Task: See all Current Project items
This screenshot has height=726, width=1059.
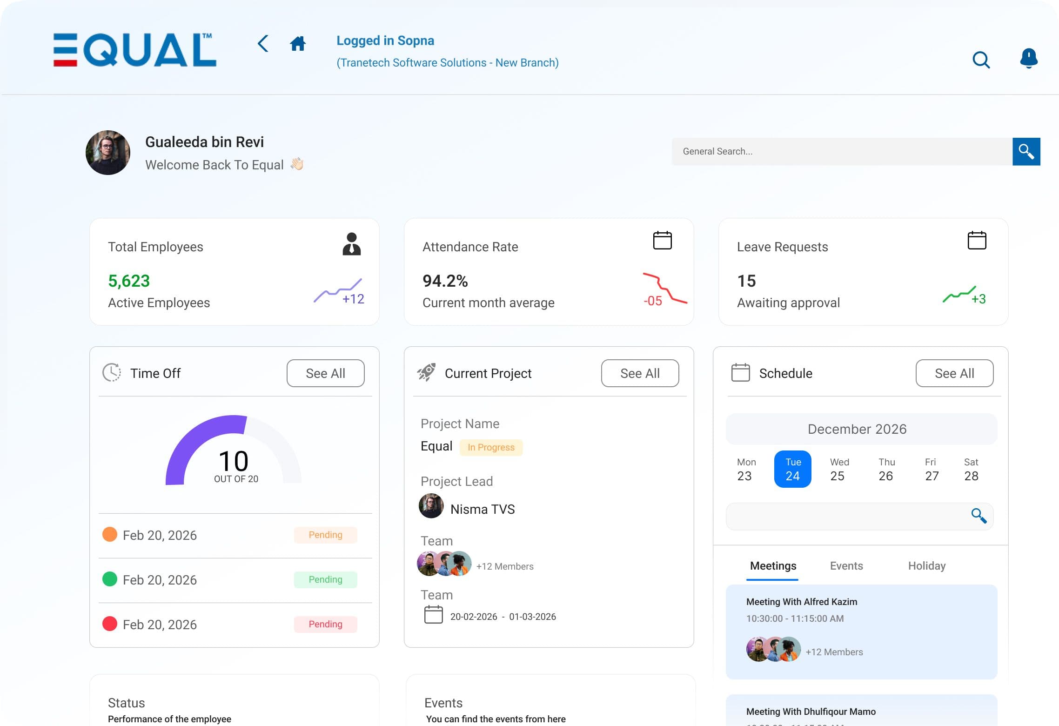Action: (640, 373)
